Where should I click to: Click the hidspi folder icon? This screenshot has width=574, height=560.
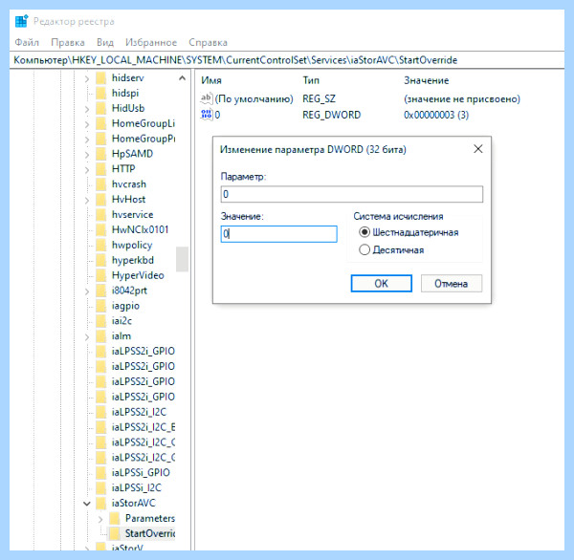(x=101, y=94)
